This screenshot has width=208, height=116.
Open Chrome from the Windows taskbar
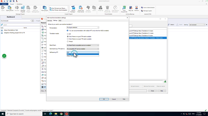[61, 114]
